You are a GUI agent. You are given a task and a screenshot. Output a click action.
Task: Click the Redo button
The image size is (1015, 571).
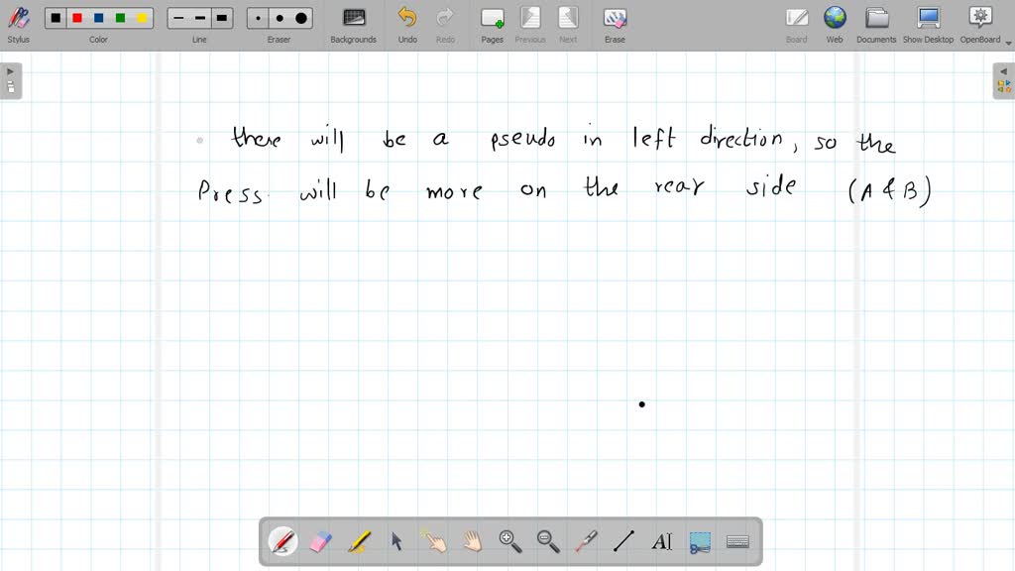(445, 25)
